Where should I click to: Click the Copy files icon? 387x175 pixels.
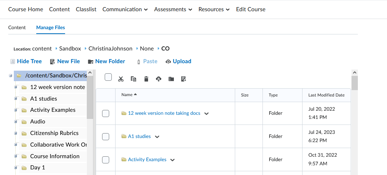133,79
